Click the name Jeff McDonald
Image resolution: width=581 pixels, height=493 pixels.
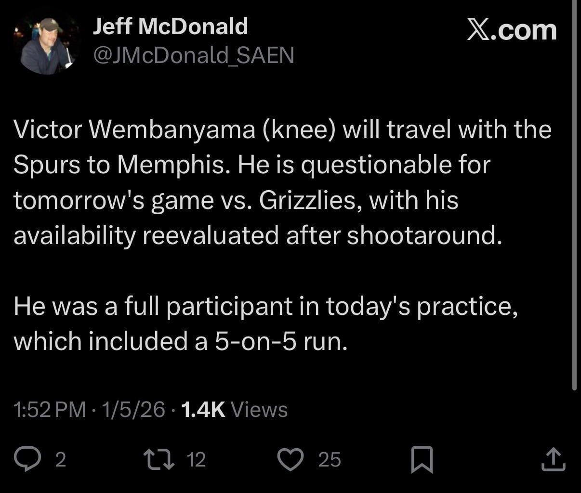coord(171,26)
